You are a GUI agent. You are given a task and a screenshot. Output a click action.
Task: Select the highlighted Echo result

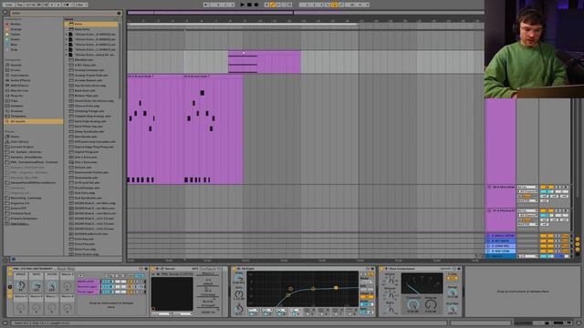click(91, 24)
